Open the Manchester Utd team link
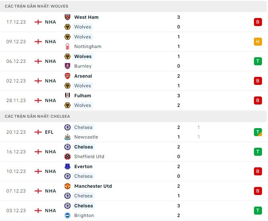This screenshot has width=268, height=221. tap(93, 186)
